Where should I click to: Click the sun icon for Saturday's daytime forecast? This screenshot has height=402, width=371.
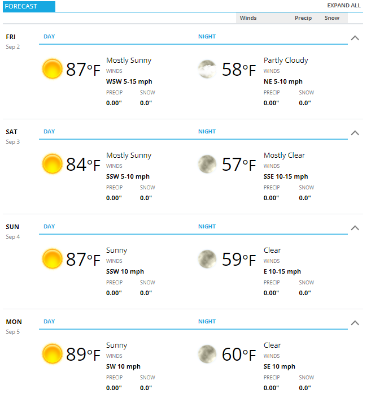tap(52, 164)
